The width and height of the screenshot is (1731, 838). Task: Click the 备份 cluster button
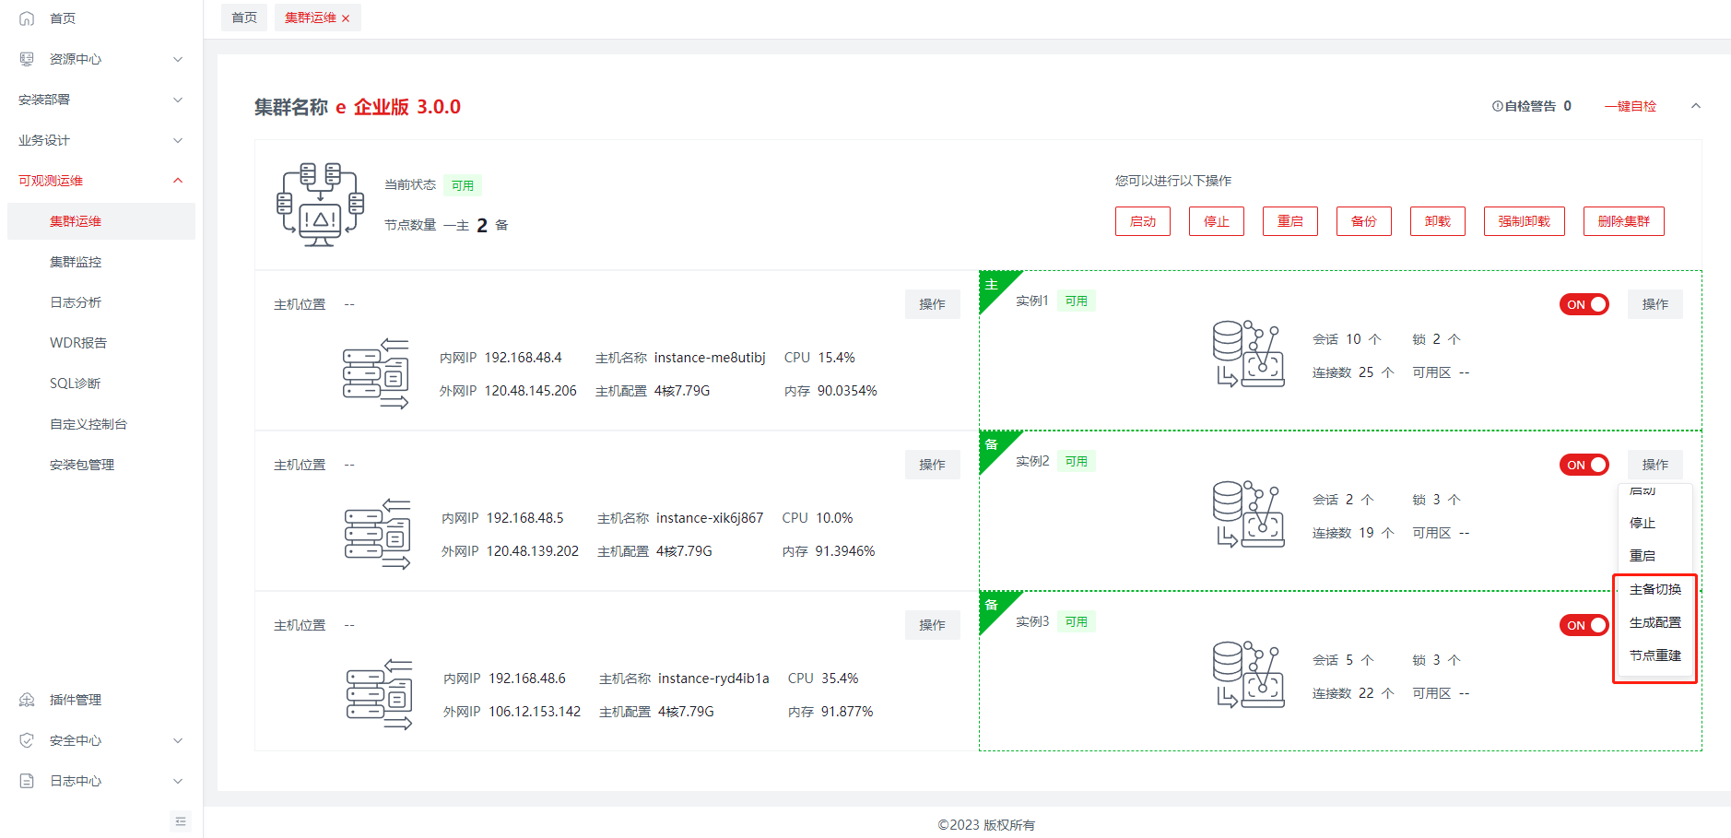(x=1363, y=221)
